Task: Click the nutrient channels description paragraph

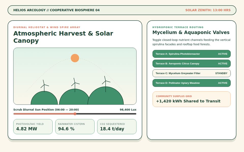Action: pyautogui.click(x=191, y=42)
